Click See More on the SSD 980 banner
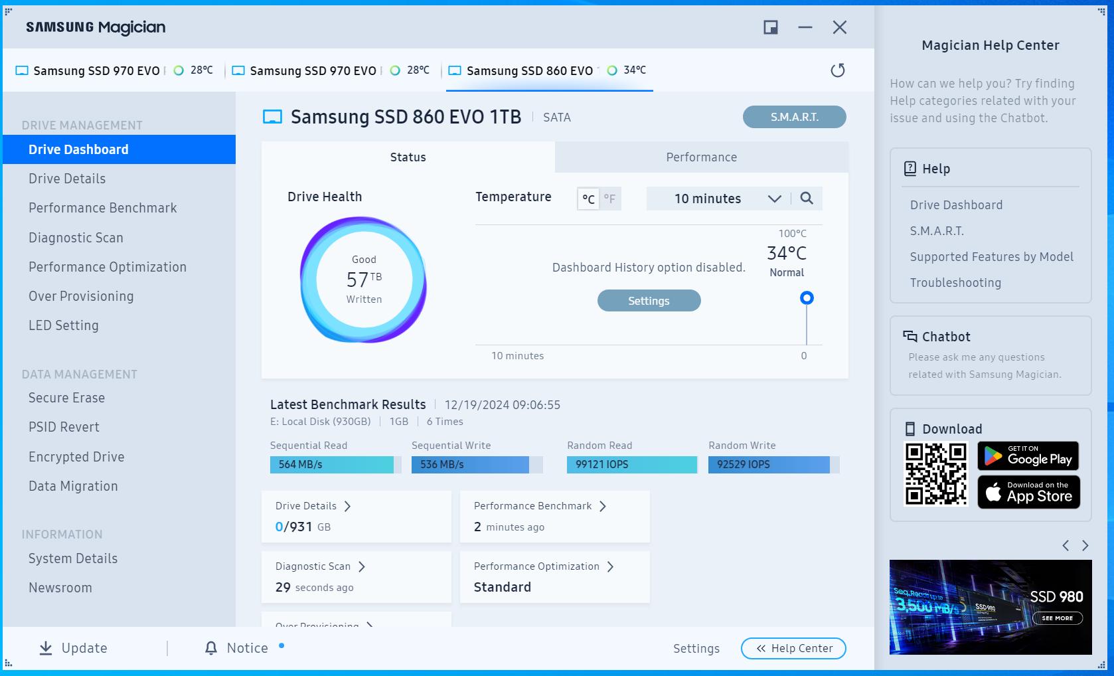The height and width of the screenshot is (676, 1114). coord(1058,618)
